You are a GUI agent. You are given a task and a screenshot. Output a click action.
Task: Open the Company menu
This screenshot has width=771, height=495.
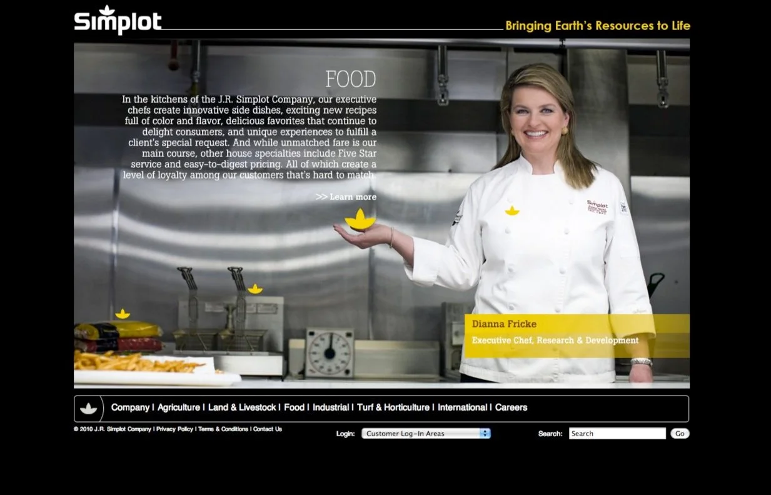coord(130,407)
